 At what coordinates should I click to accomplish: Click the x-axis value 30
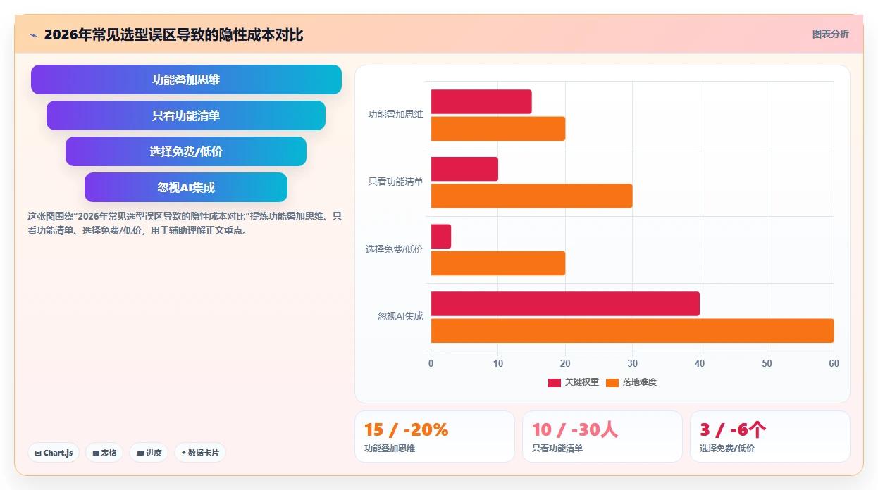[x=633, y=364]
